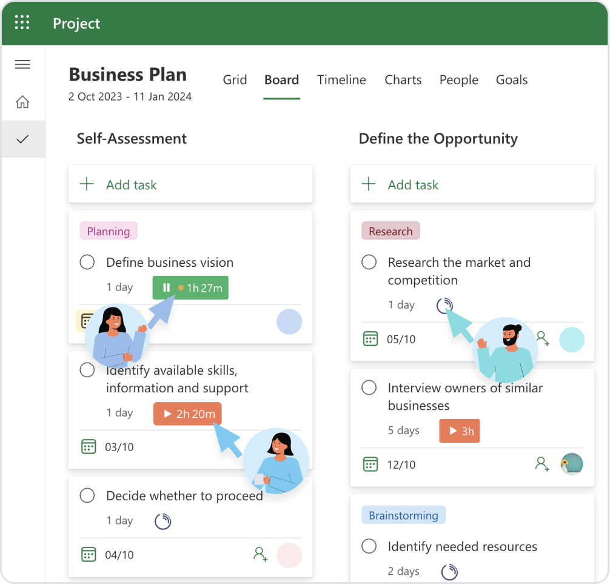Click the timer dial on 'Identify needed resources'
Screen dimensions: 610x584
(448, 571)
